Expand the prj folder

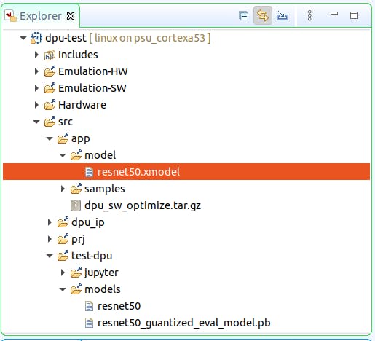point(50,239)
